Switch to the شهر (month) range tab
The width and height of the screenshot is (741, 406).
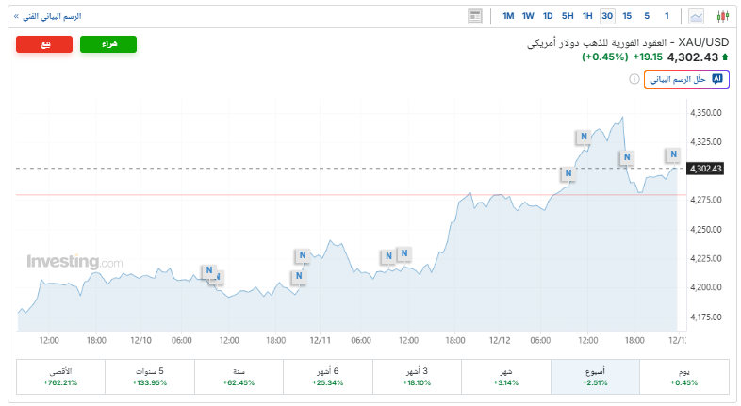click(506, 377)
